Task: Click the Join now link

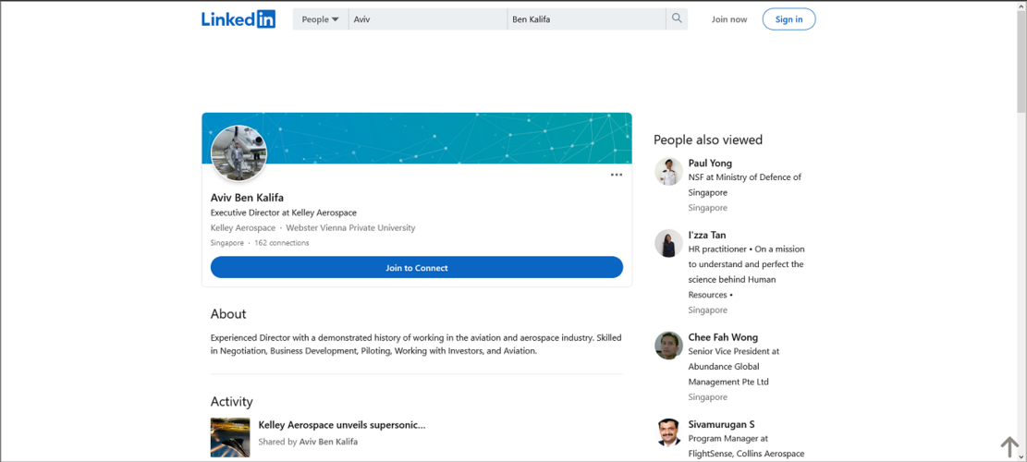Action: pyautogui.click(x=729, y=19)
